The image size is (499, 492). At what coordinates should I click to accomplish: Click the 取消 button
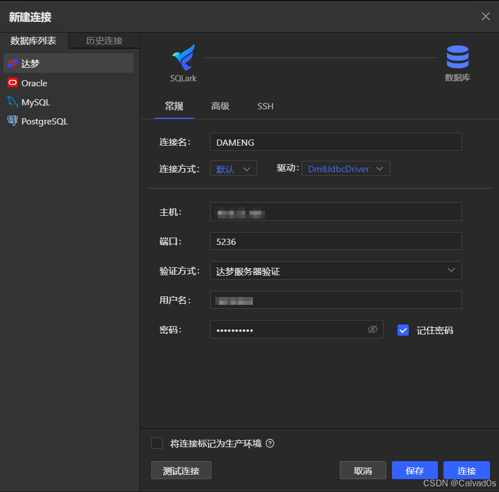coord(363,470)
